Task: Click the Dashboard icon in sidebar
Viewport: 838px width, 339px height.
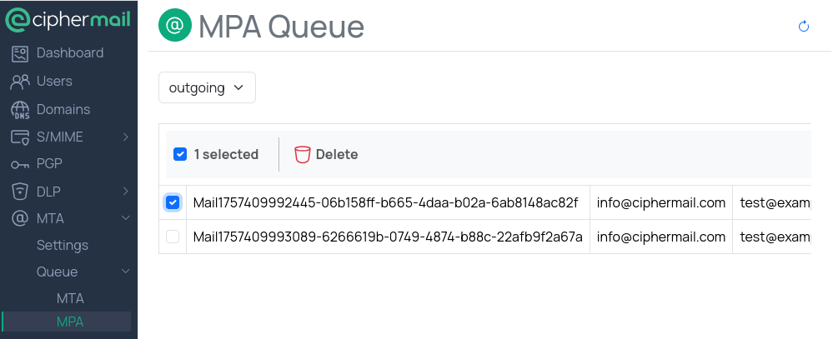Action: point(21,53)
